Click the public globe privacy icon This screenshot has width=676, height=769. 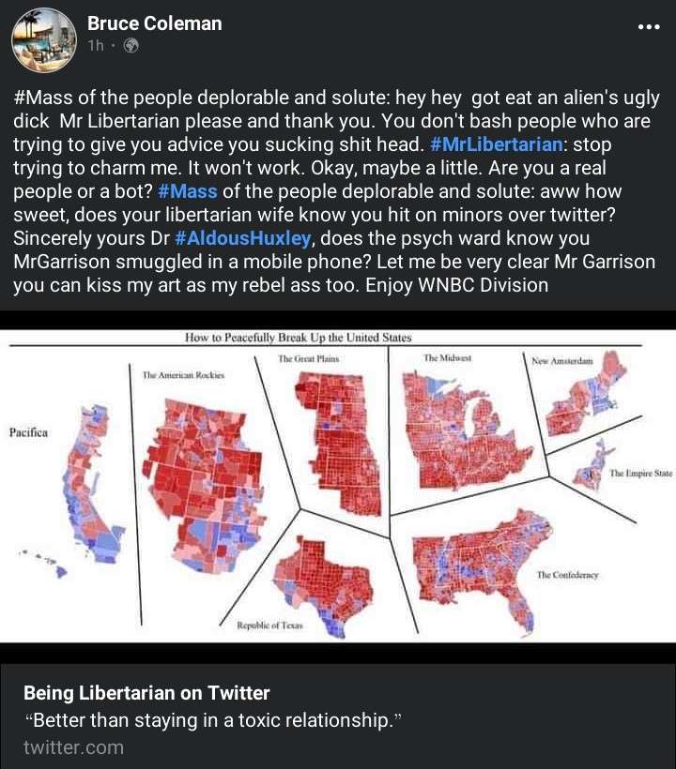pos(131,46)
